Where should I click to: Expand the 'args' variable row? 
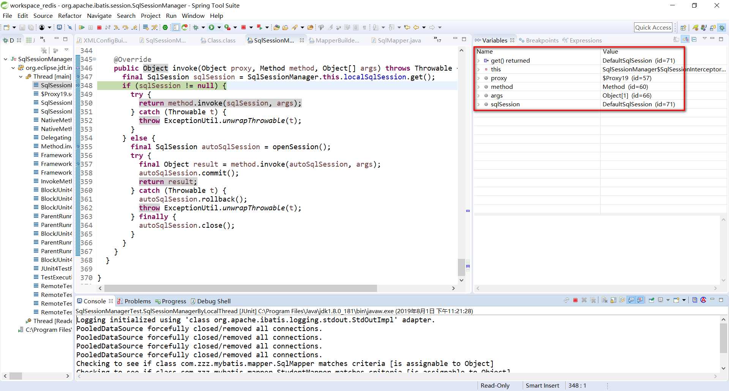[x=478, y=96]
